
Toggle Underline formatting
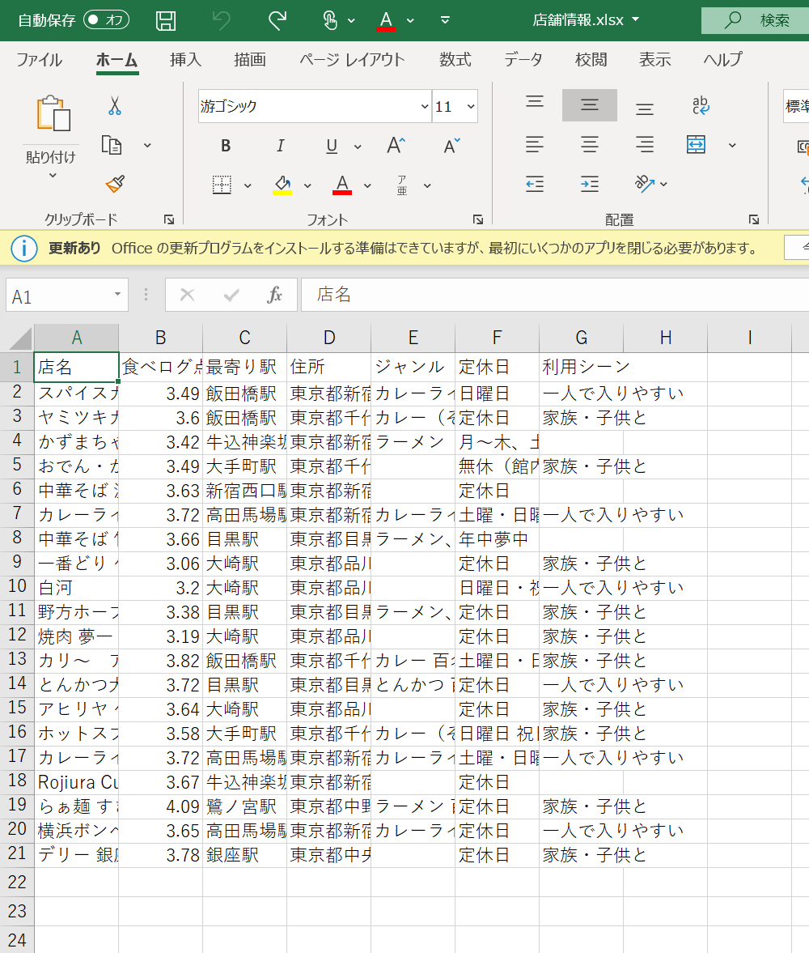pyautogui.click(x=332, y=146)
